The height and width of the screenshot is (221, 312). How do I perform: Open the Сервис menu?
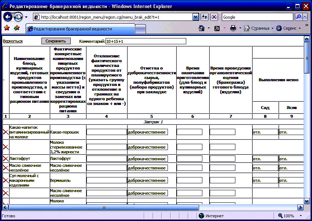[x=288, y=28]
